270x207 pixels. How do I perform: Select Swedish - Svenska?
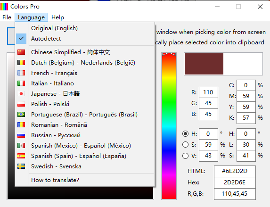coord(85,166)
